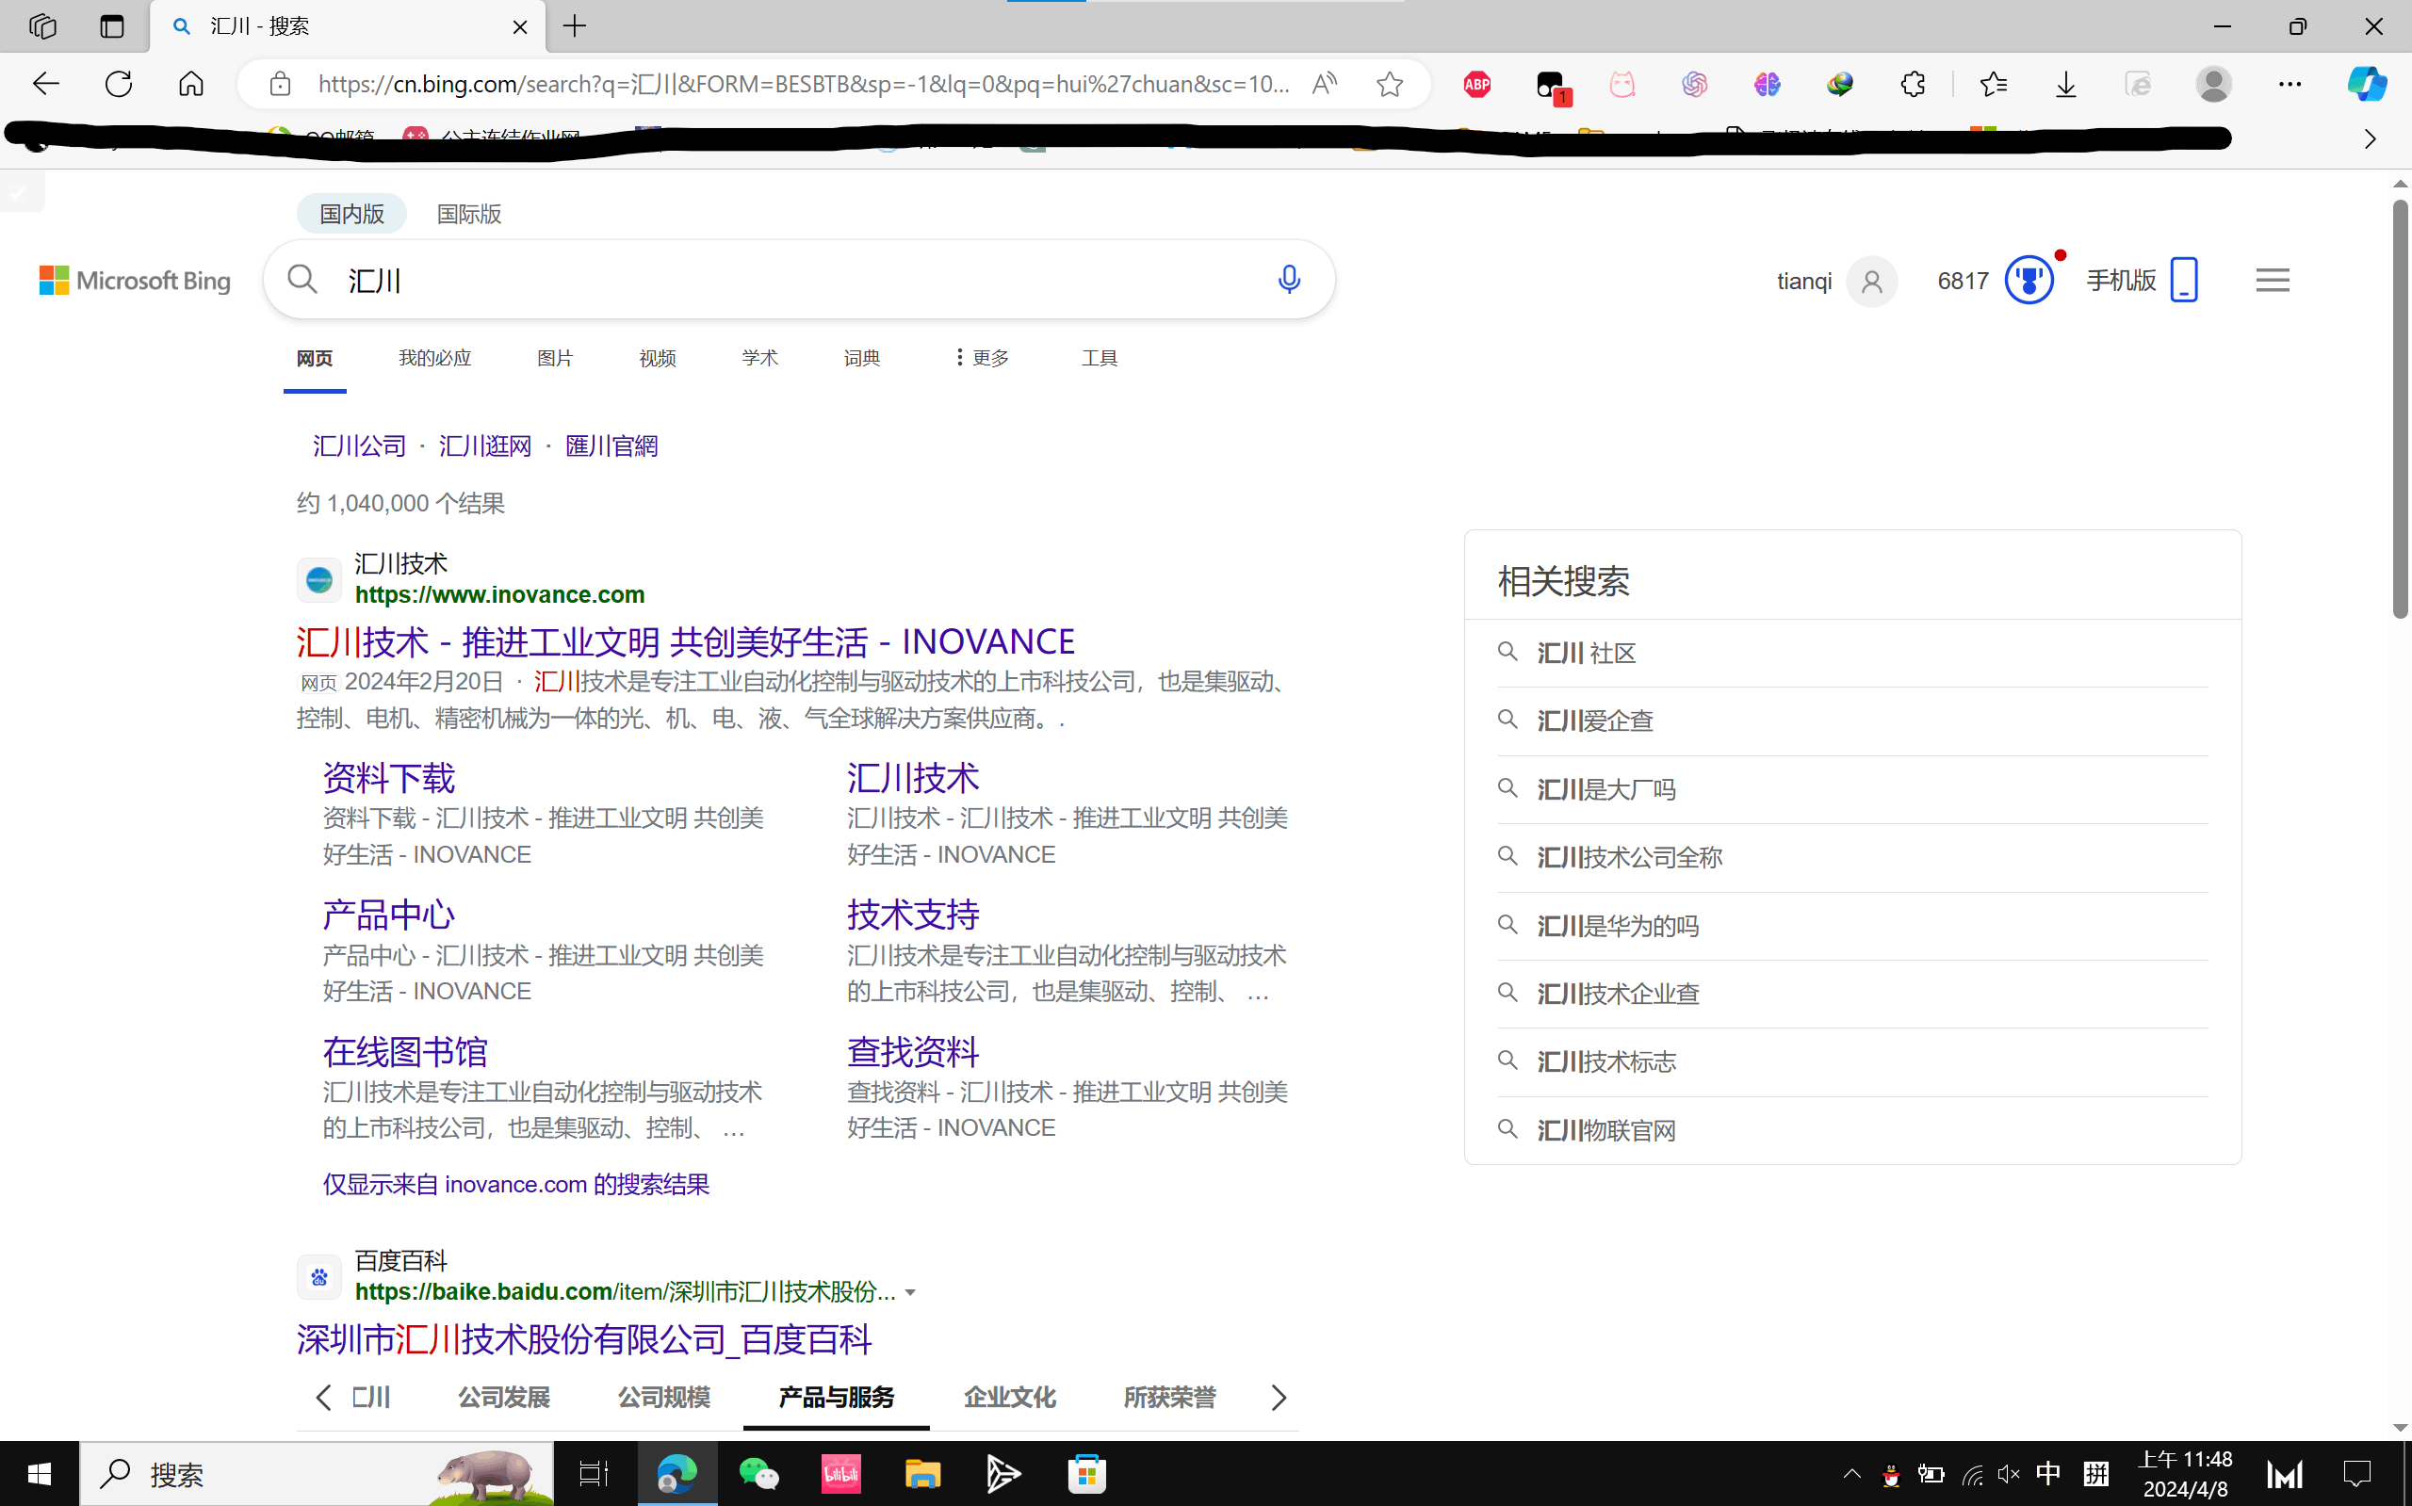Viewport: 2412px width, 1506px height.
Task: Open the 资料下载 sitelink
Action: [388, 778]
